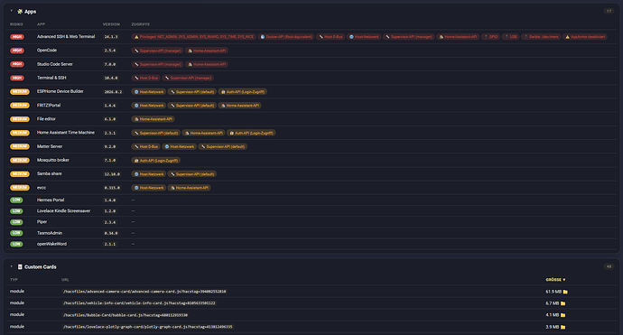Click Supervisor-API (manager) chip for OpenCode
The width and height of the screenshot is (623, 335).
pyautogui.click(x=157, y=51)
